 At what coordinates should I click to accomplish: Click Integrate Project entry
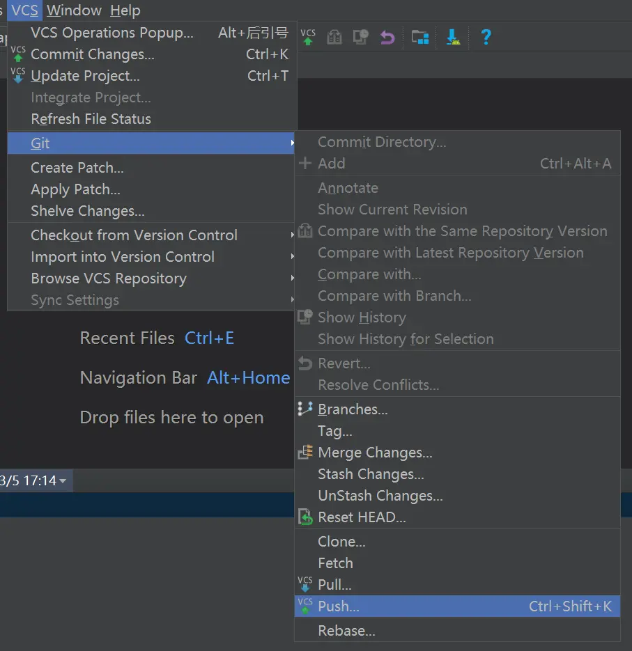point(152,97)
